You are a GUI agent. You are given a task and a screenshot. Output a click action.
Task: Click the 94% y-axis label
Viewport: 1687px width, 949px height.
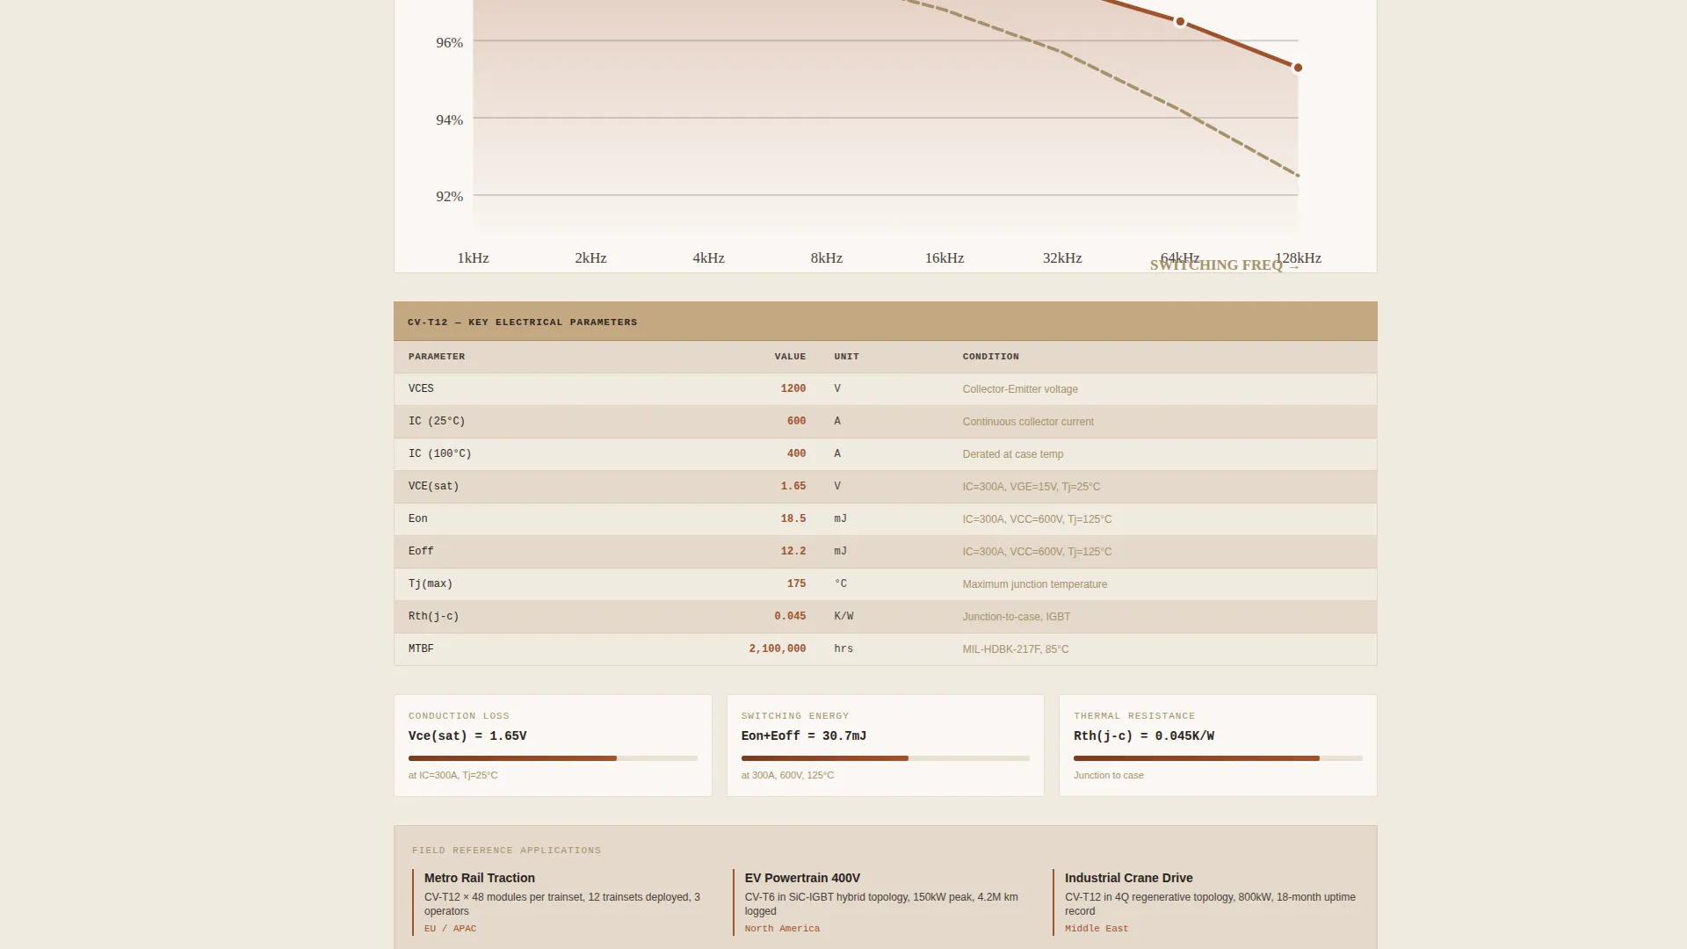[x=449, y=120]
